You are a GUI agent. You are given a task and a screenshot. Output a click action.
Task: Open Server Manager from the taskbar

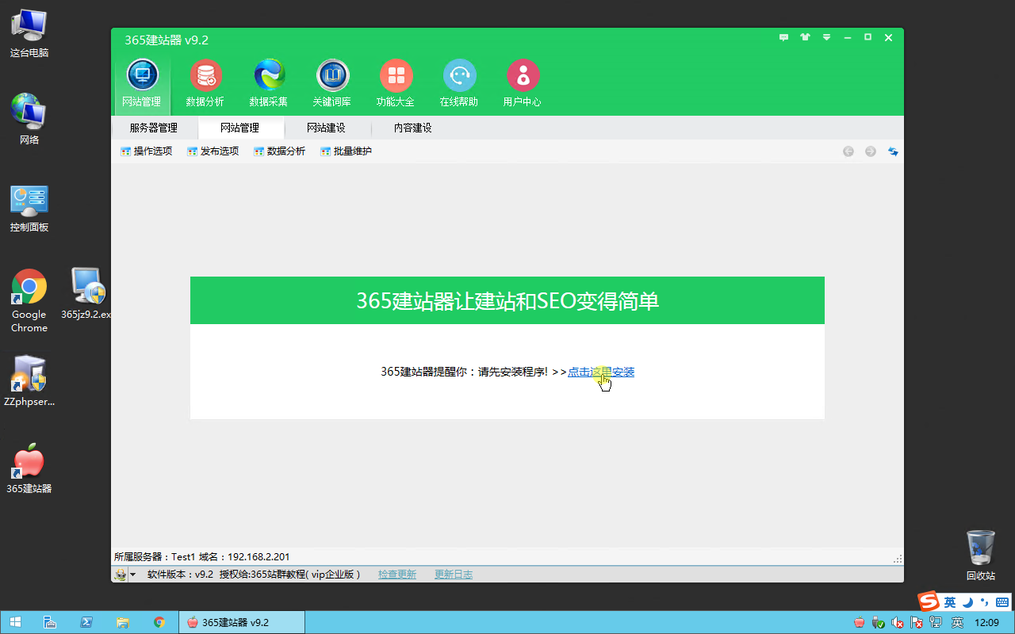[49, 622]
